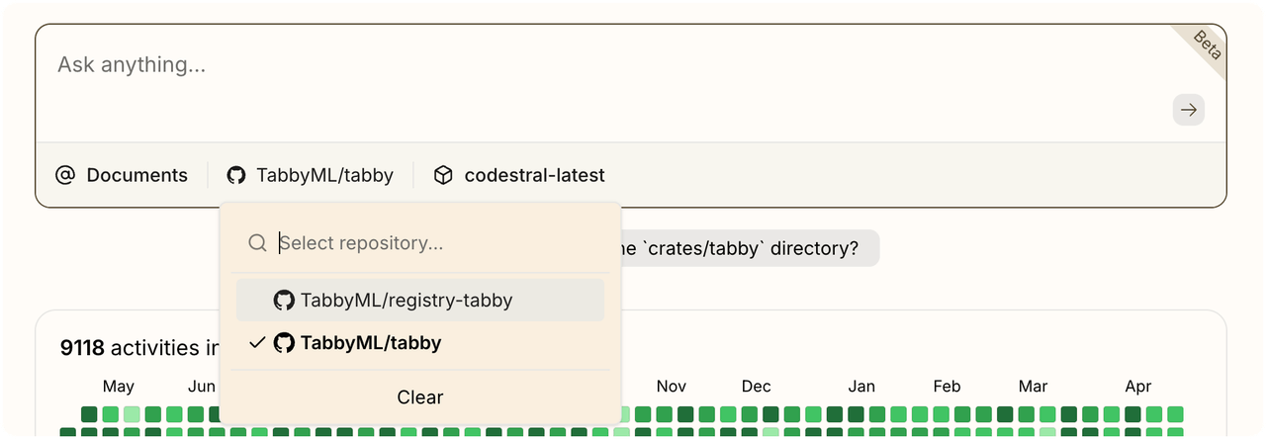This screenshot has width=1266, height=439.
Task: Click the Dec month label
Action: [x=757, y=386]
